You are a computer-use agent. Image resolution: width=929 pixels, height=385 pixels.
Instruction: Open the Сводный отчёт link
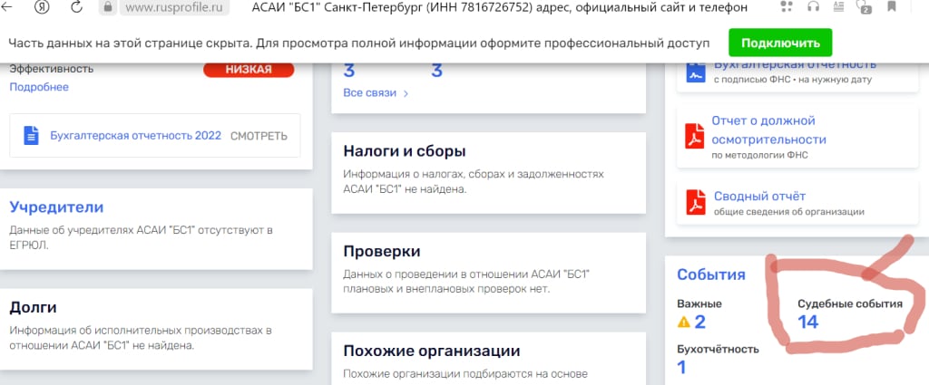pos(759,197)
